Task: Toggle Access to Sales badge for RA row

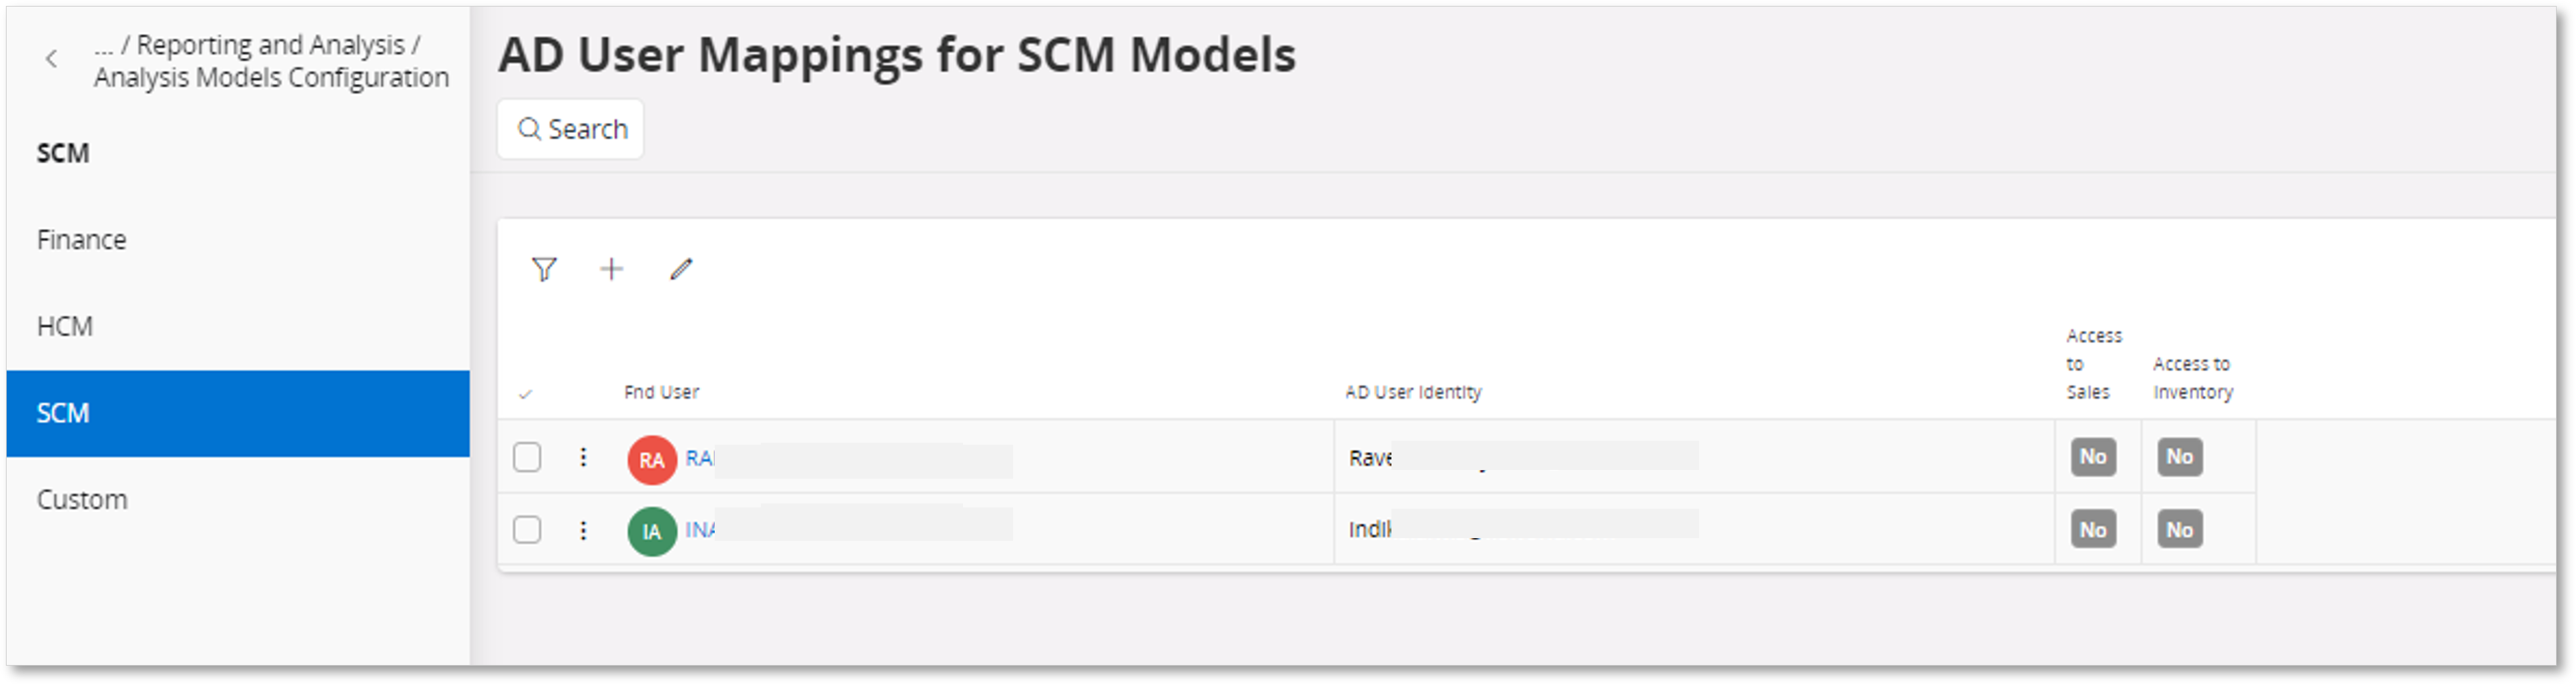Action: pos(2092,457)
